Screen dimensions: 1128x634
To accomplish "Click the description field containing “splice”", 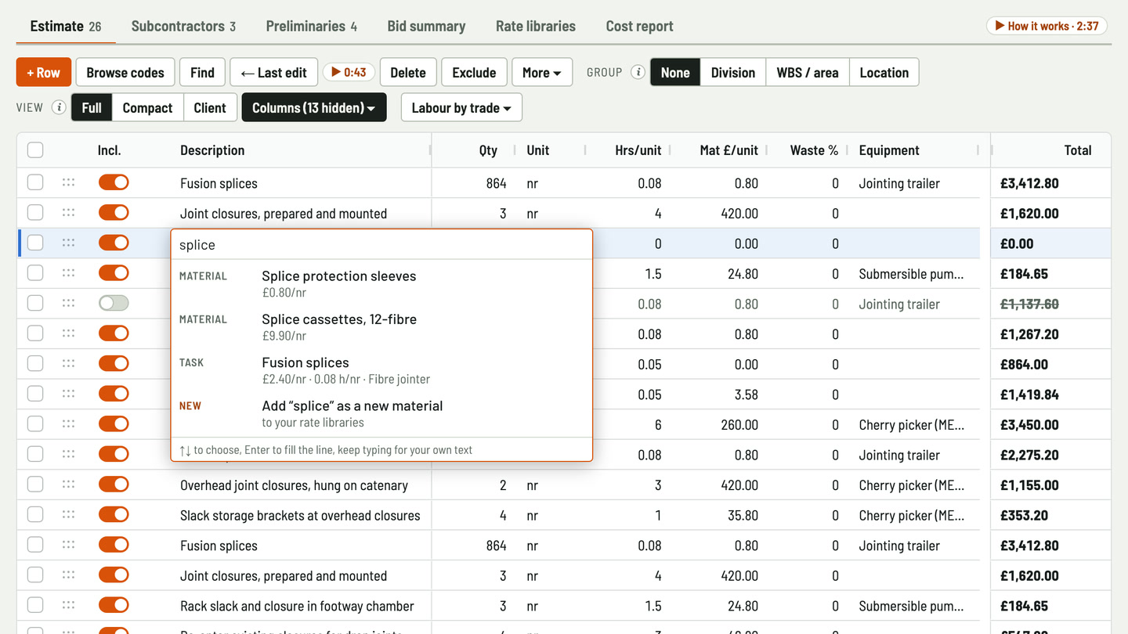I will [381, 245].
